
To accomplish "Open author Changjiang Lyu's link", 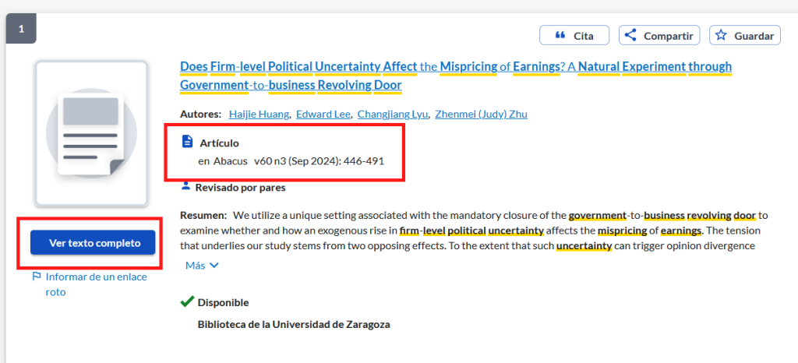I will click(x=393, y=114).
